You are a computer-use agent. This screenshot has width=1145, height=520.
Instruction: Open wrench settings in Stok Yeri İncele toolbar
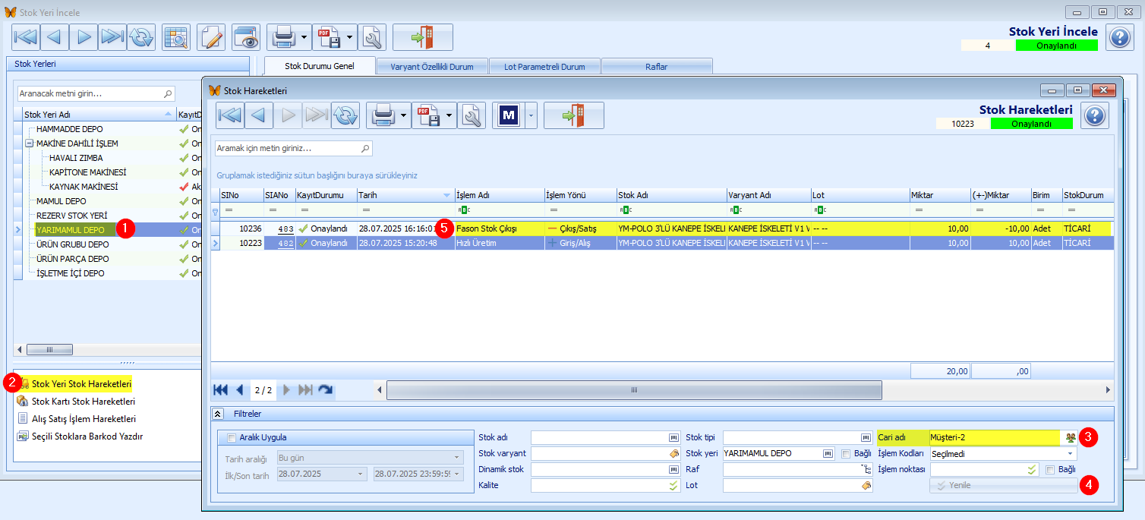pyautogui.click(x=372, y=37)
